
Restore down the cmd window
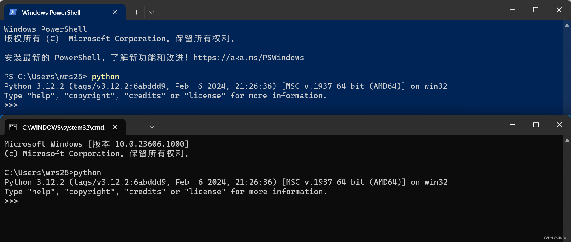[536, 125]
